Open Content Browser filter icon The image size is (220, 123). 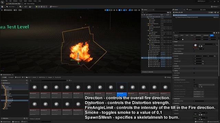[70, 81]
